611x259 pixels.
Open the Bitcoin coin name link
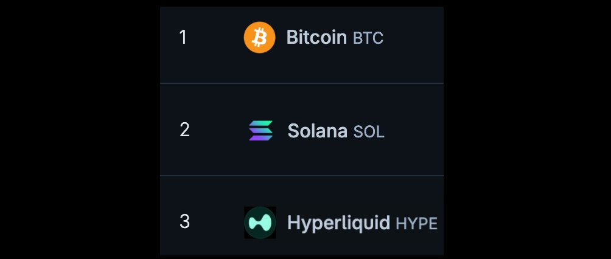[x=316, y=37]
